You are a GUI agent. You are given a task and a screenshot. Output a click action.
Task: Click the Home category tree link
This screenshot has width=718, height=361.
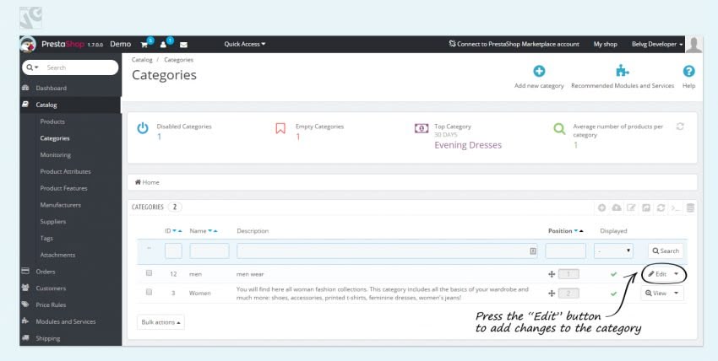(147, 182)
